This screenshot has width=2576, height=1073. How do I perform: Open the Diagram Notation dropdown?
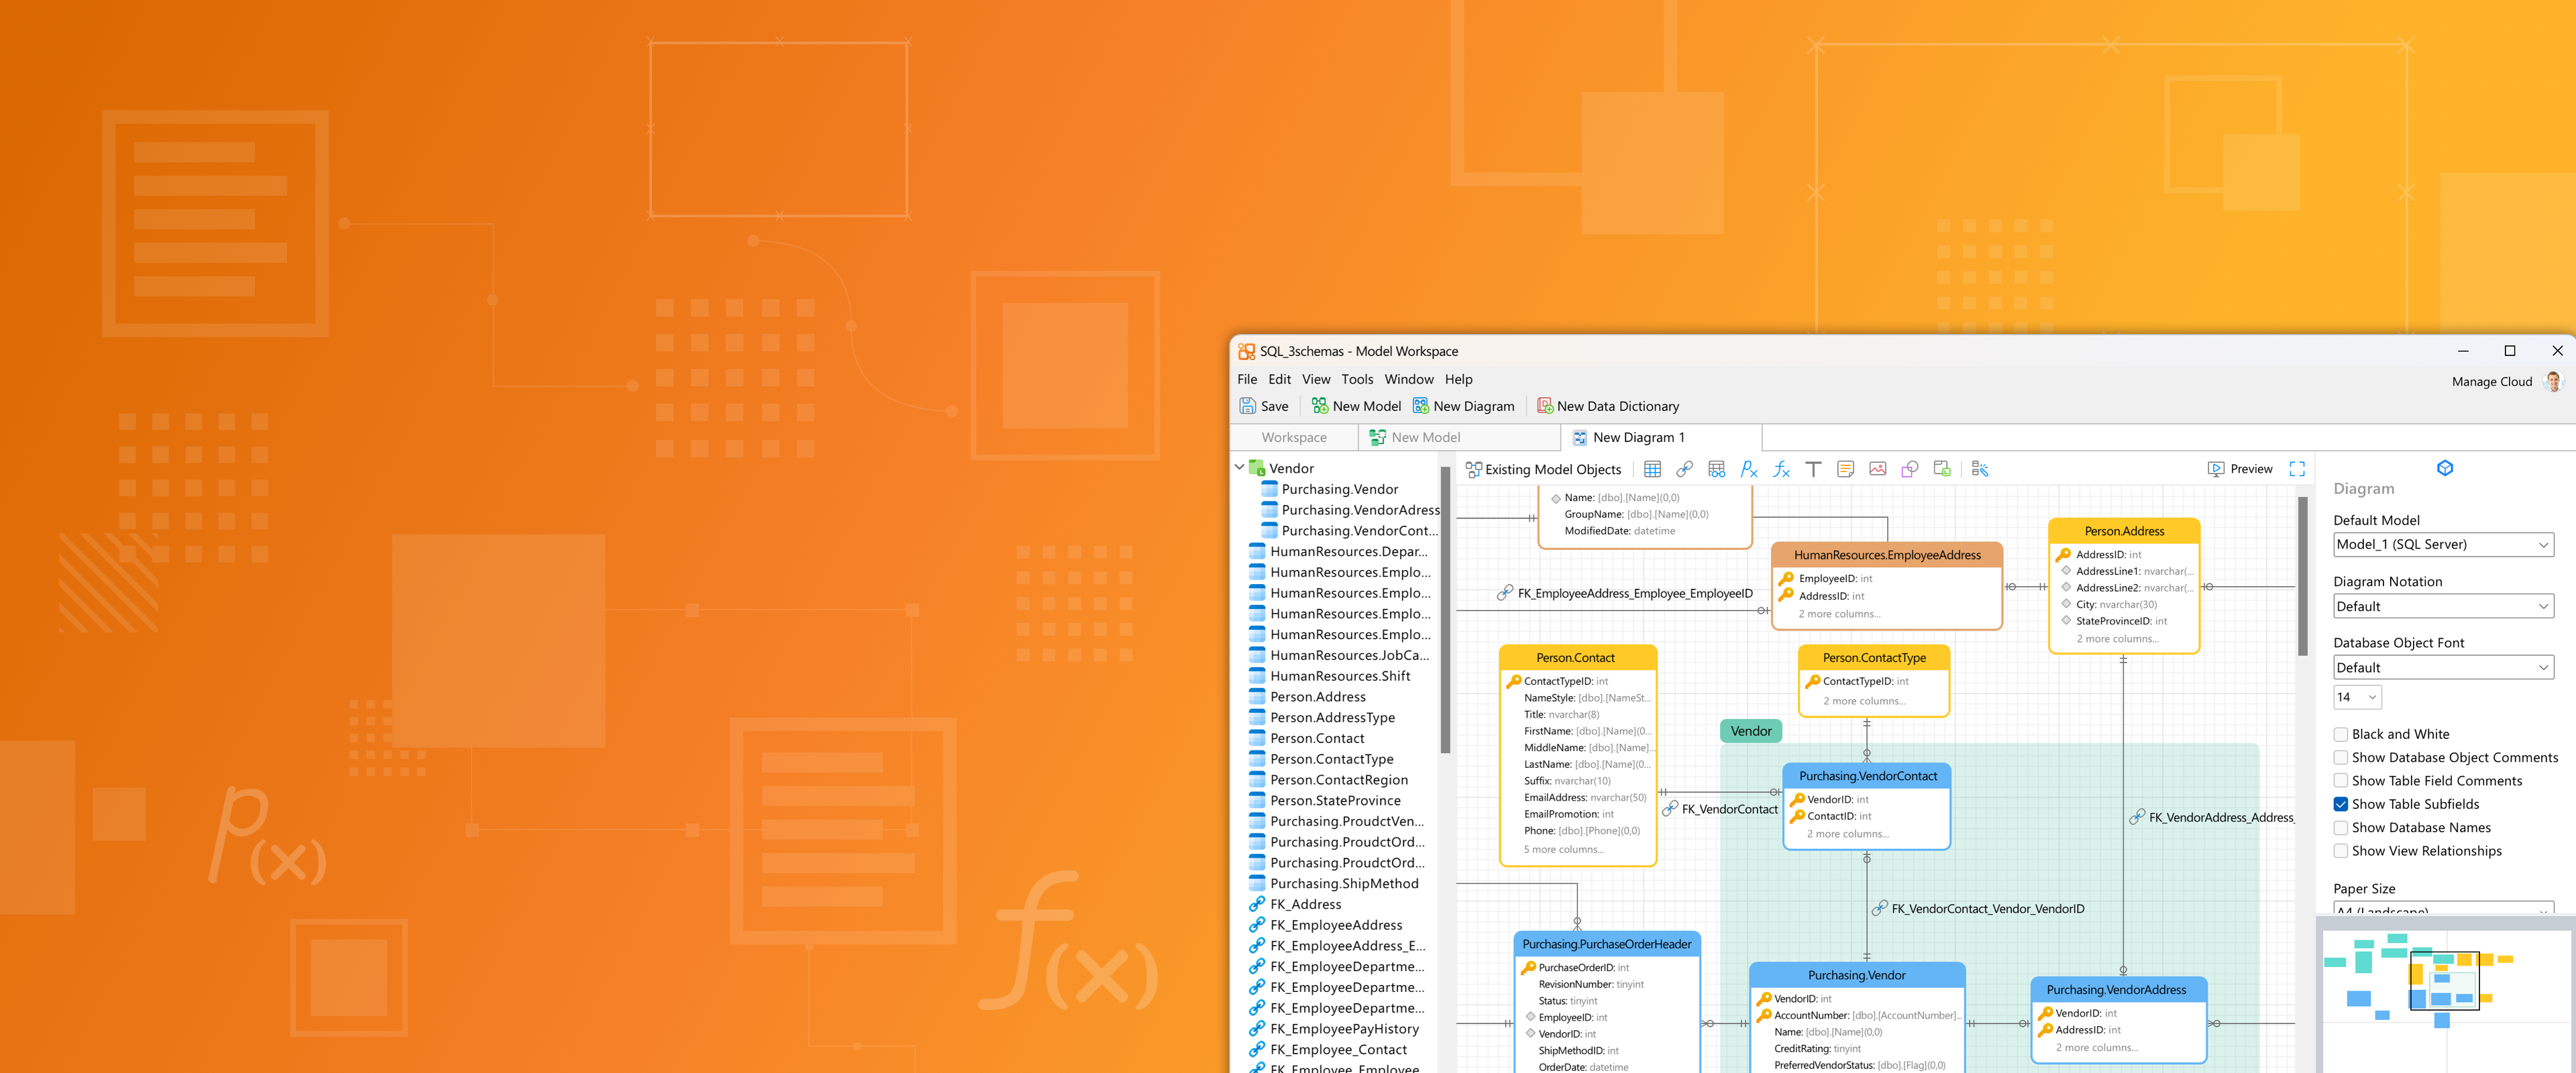click(2442, 607)
